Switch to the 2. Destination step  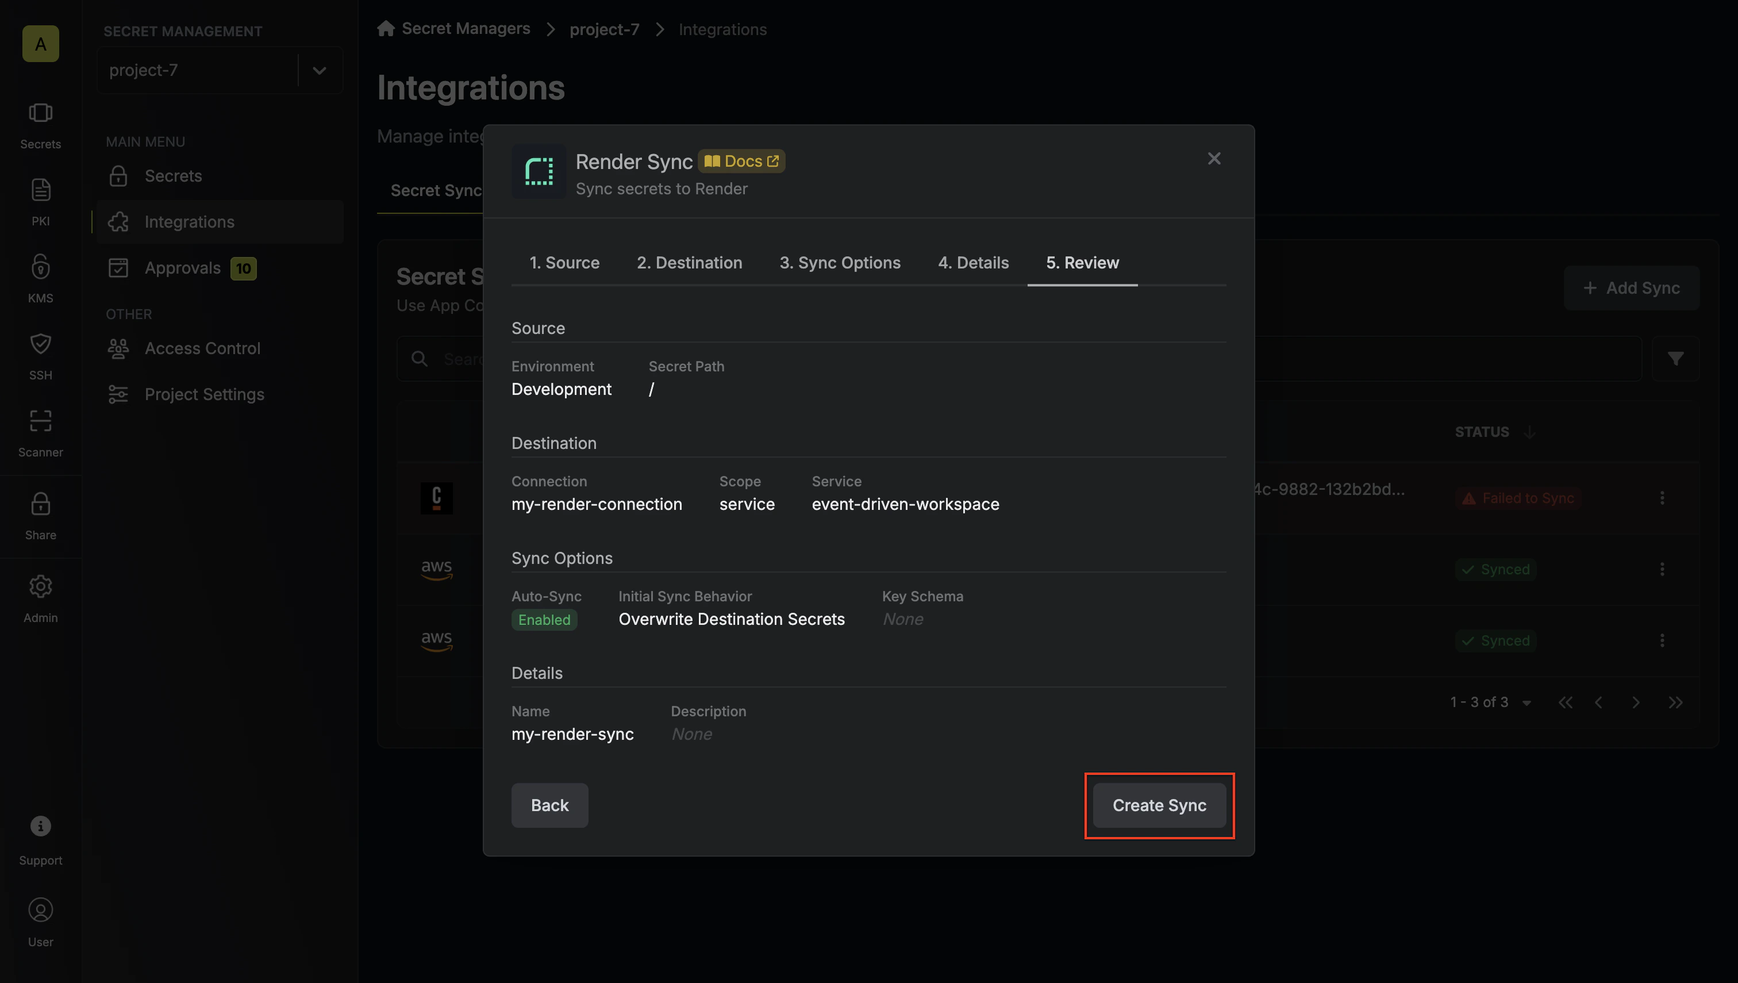pyautogui.click(x=689, y=263)
